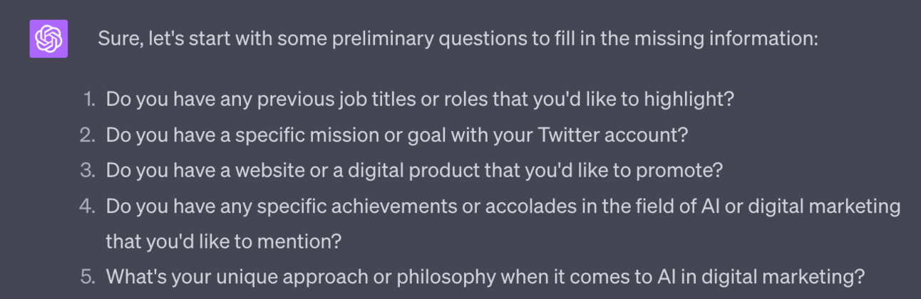Viewport: 921px width, 299px height.
Task: Click the word "philosophy" in question five
Action: 462,276
